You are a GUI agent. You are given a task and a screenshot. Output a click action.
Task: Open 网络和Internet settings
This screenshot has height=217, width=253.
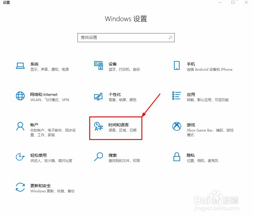(43, 97)
